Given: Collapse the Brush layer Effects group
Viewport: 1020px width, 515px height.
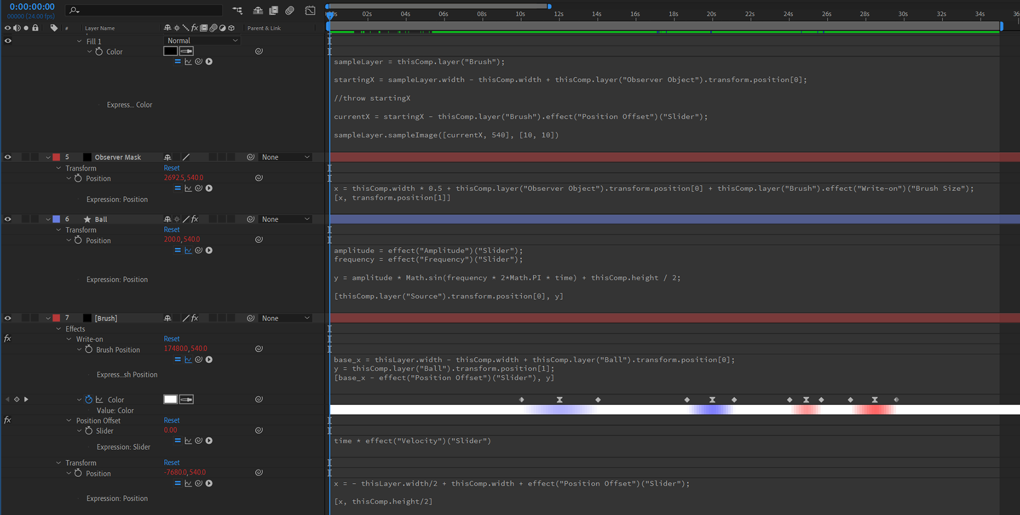Looking at the screenshot, I should [x=58, y=329].
